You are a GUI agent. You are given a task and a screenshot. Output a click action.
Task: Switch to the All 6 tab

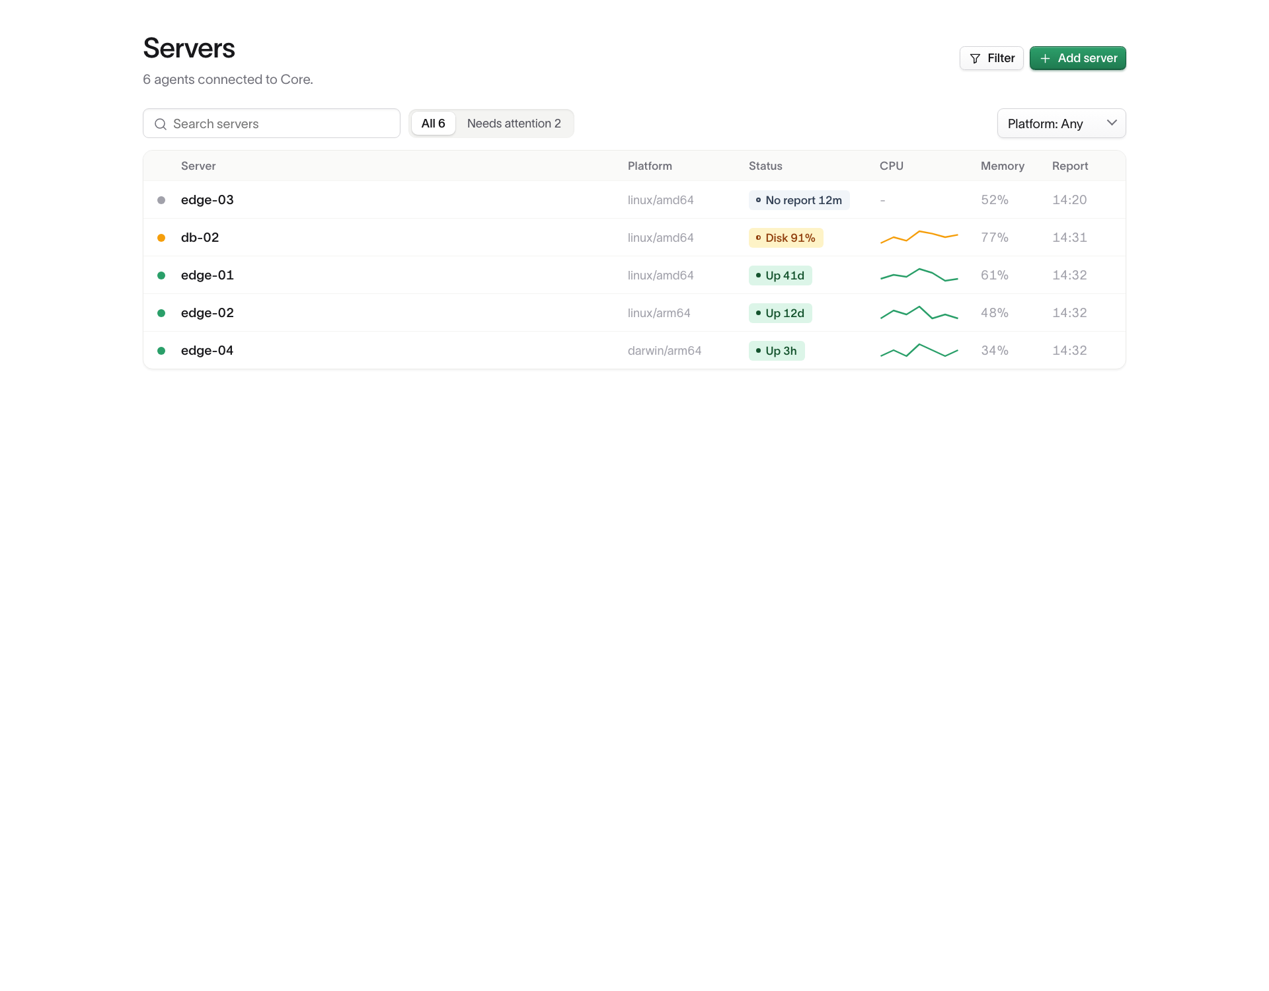(x=433, y=124)
